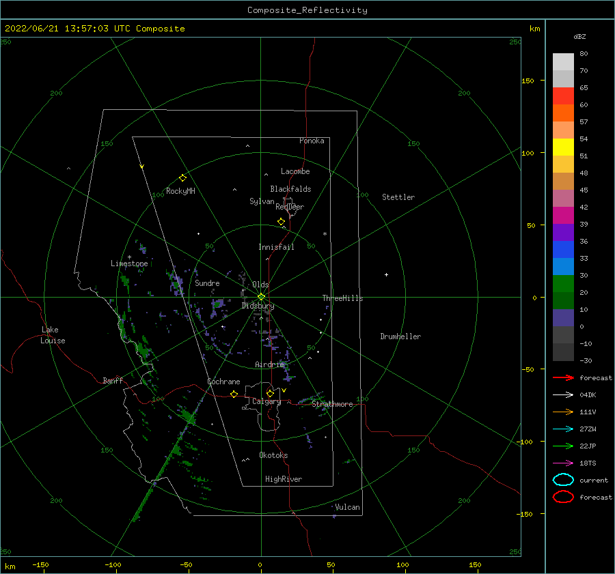The width and height of the screenshot is (615, 574).
Task: Click the Cochrane label
Action: pos(223,382)
